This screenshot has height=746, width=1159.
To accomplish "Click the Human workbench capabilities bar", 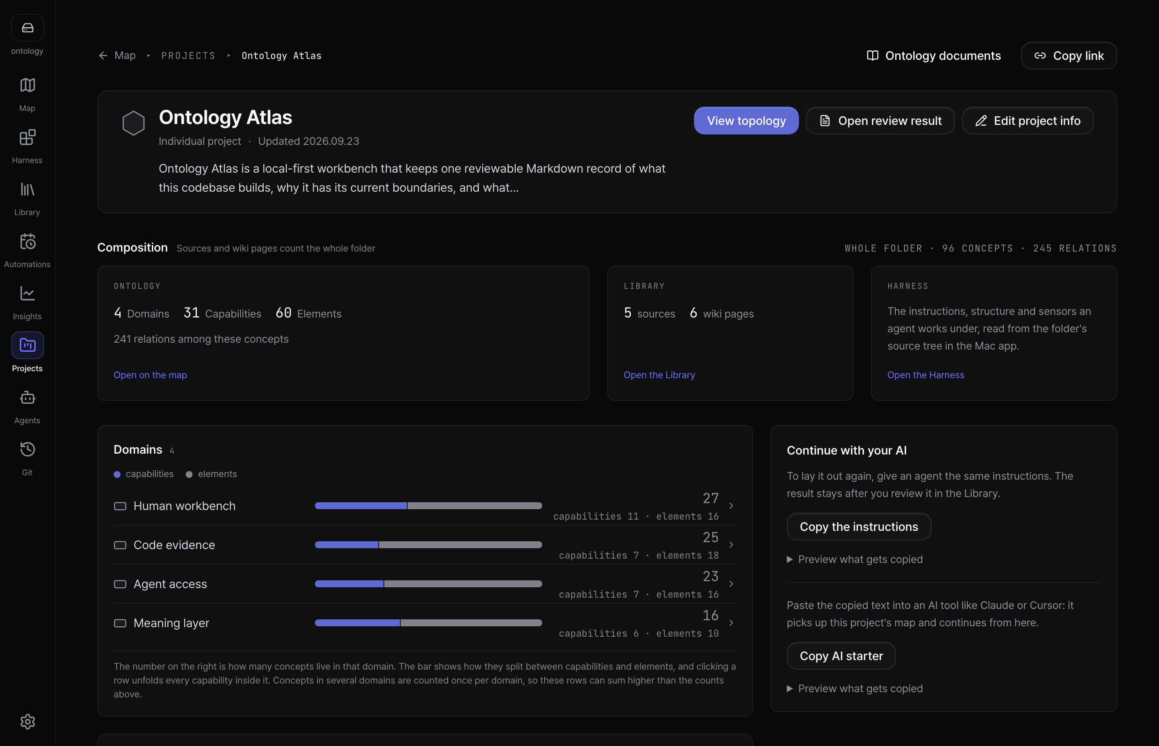I will [361, 506].
